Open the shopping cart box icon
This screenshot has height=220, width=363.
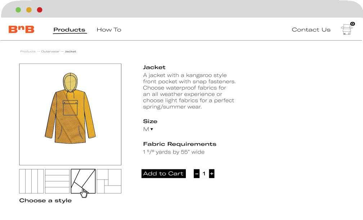[347, 29]
